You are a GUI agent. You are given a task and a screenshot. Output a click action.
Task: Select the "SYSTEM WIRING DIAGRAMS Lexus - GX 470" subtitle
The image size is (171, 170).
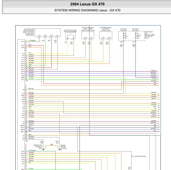tap(87, 10)
